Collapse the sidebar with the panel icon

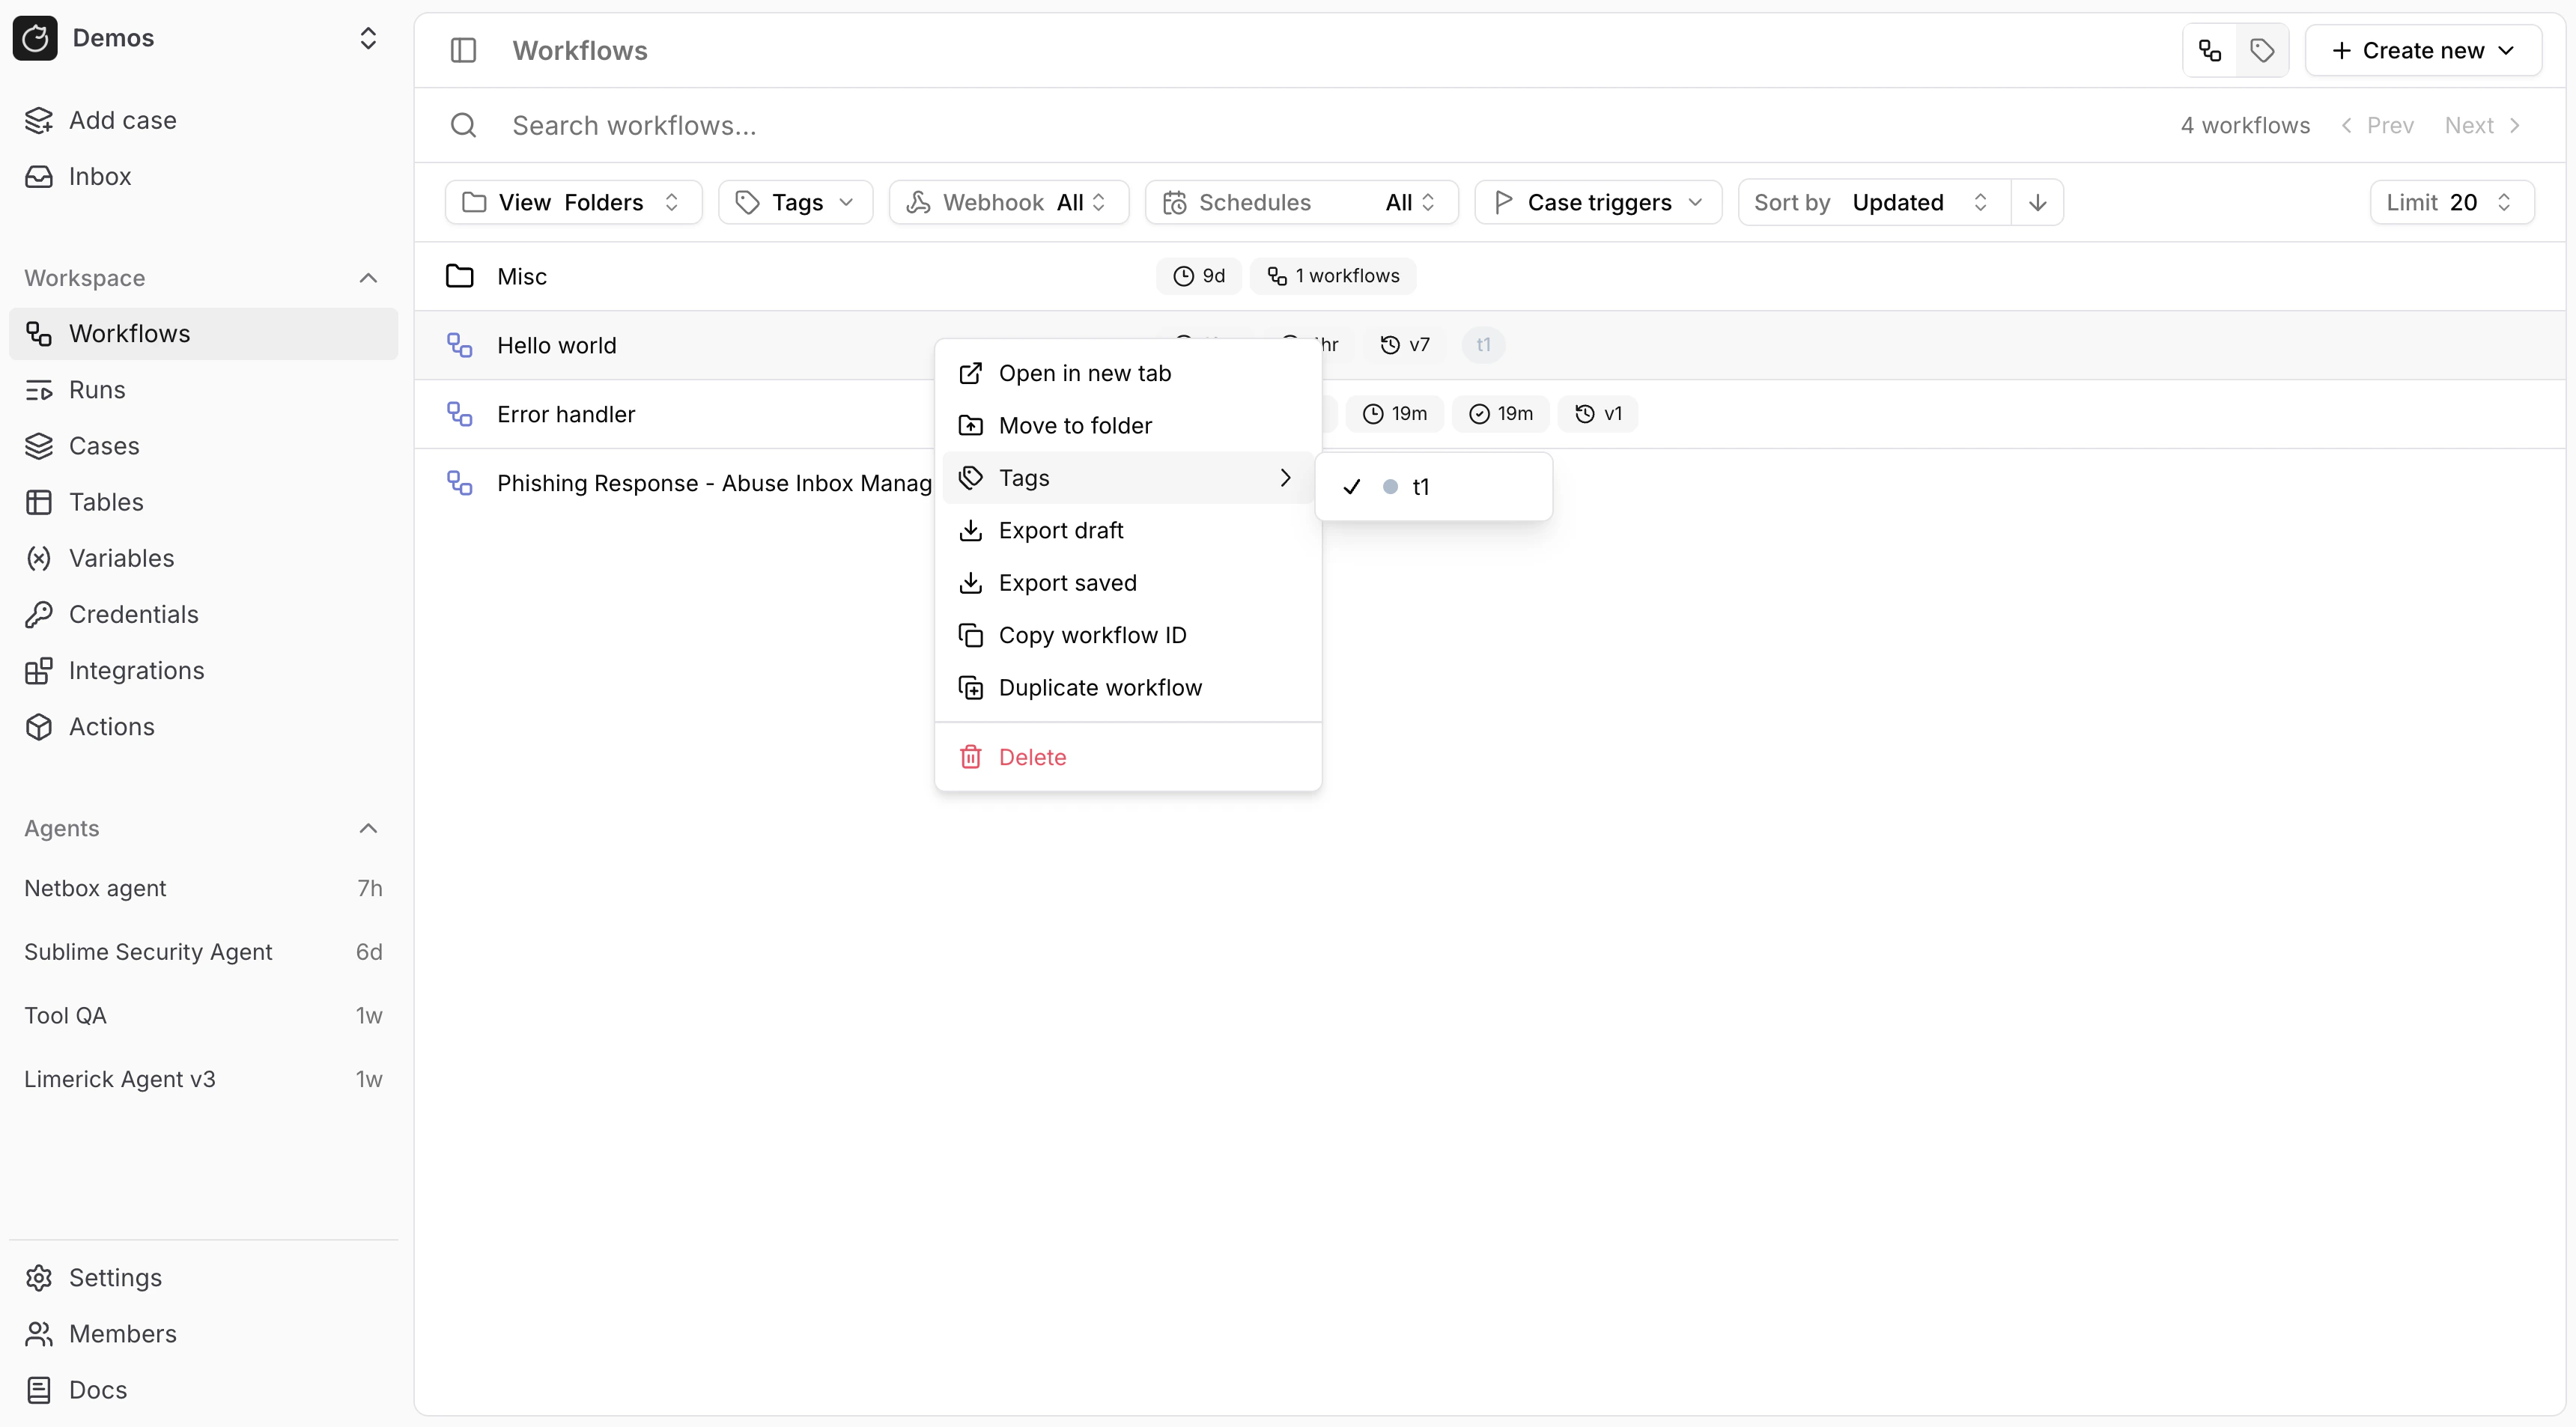tap(463, 50)
